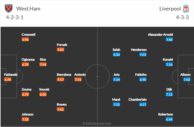
Task: Open Konaté's player name
Action: pos(168,59)
